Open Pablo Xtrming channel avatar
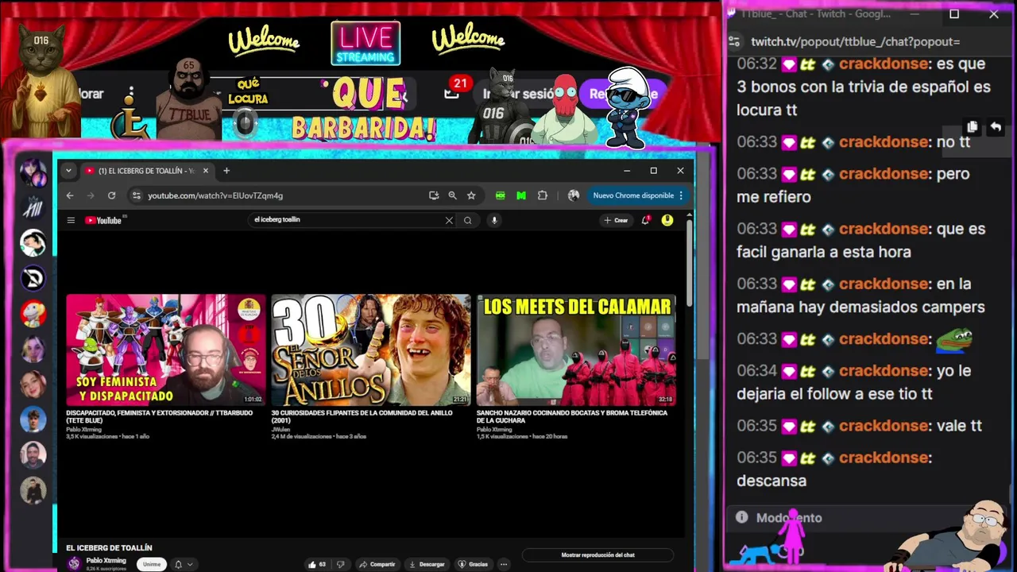This screenshot has width=1017, height=572. (x=74, y=563)
